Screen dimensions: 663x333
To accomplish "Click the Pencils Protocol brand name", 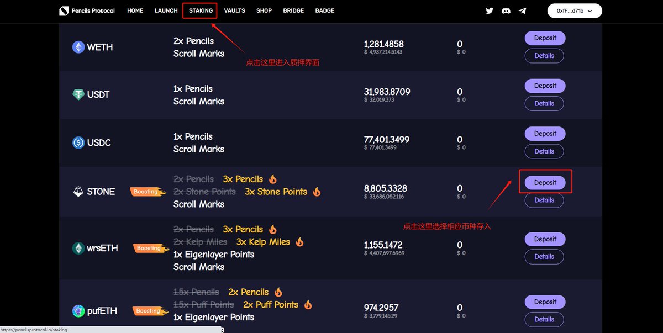I will [93, 10].
